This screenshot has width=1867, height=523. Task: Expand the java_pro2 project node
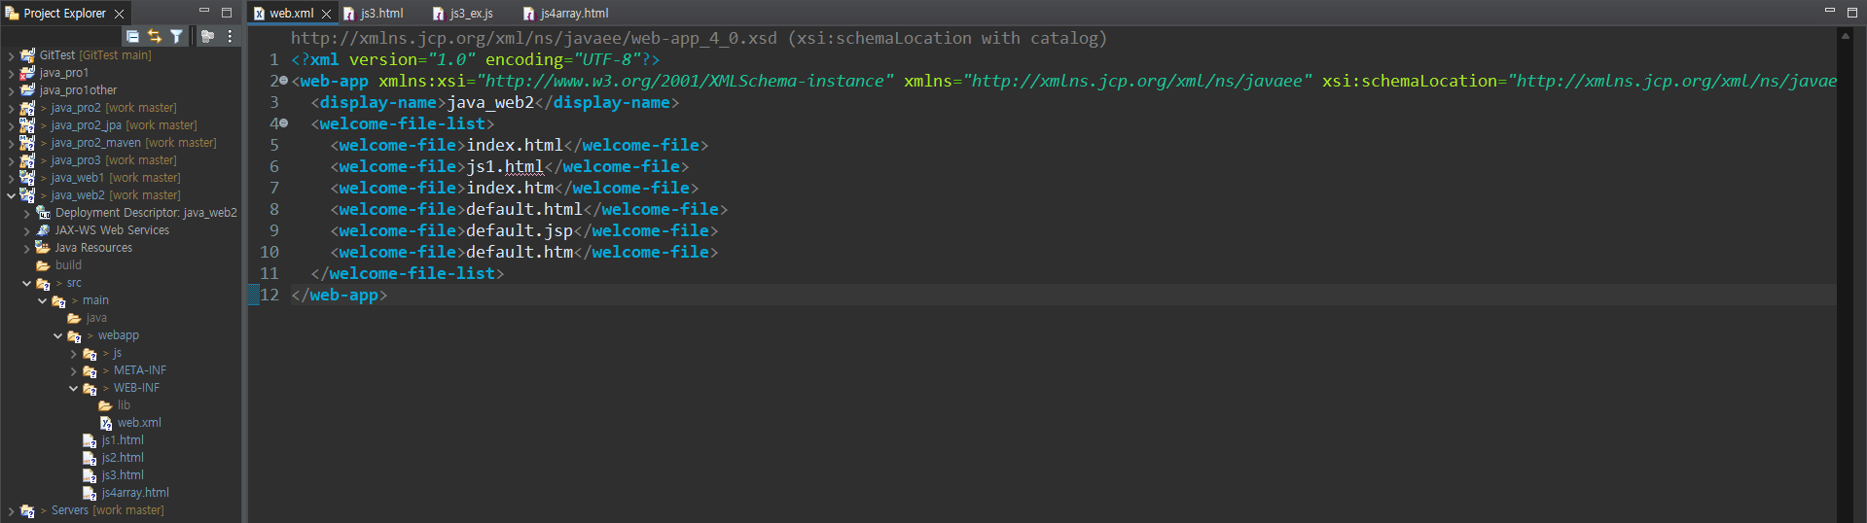(11, 108)
